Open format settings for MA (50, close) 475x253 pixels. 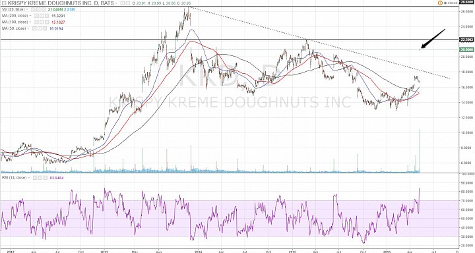(40, 28)
